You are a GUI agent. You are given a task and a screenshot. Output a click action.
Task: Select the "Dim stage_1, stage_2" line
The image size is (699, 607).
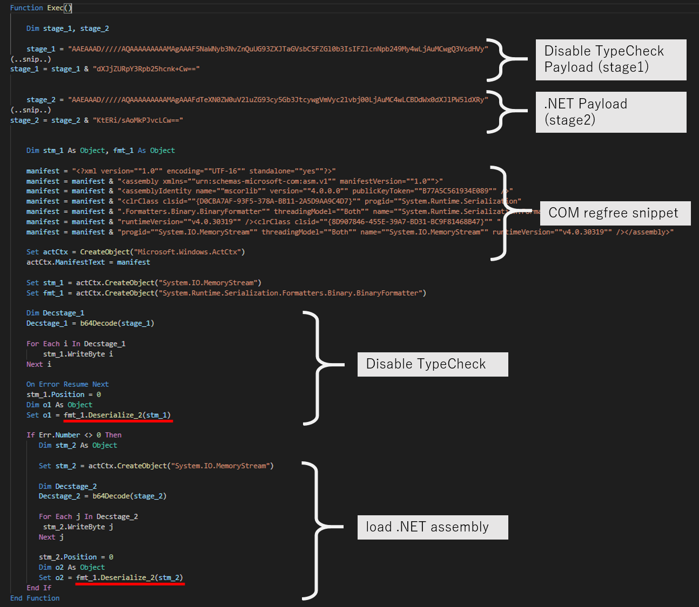[x=68, y=29]
